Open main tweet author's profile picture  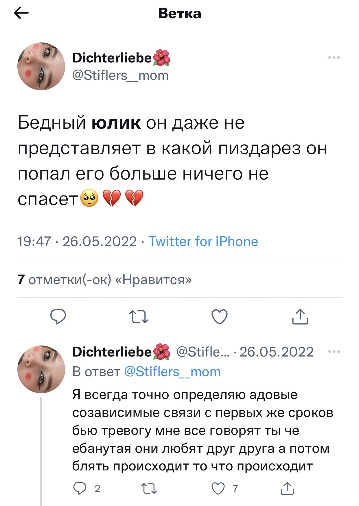click(x=41, y=67)
